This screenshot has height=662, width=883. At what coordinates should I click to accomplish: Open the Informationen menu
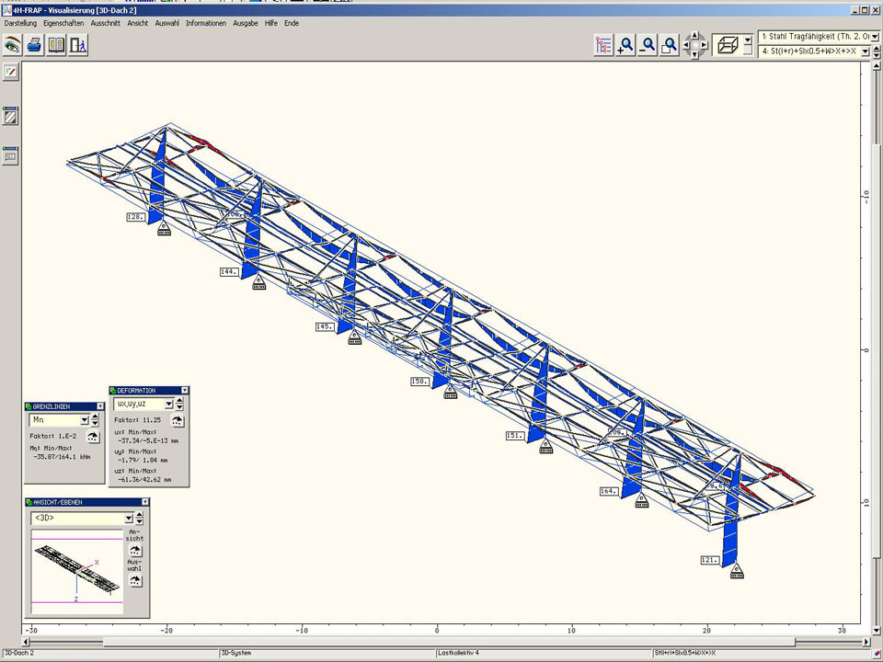(205, 23)
